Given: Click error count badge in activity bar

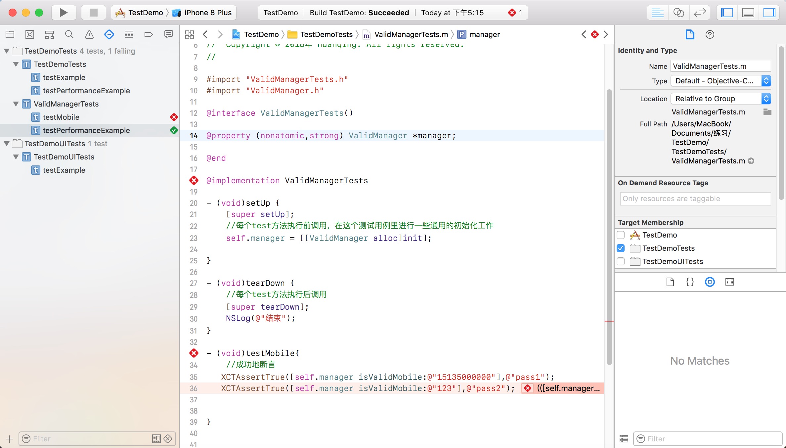Looking at the screenshot, I should (x=516, y=13).
